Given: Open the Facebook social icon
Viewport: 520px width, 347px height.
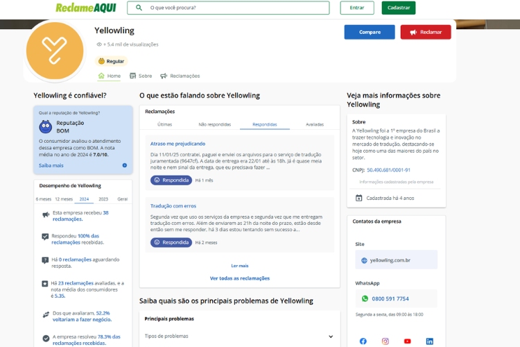Looking at the screenshot, I should click(363, 341).
